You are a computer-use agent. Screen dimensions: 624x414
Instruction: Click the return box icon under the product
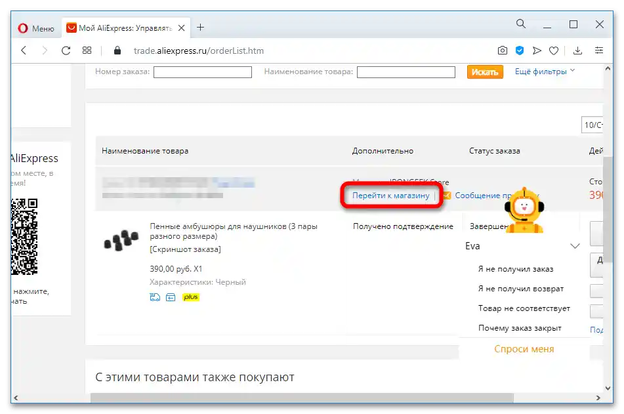171,297
